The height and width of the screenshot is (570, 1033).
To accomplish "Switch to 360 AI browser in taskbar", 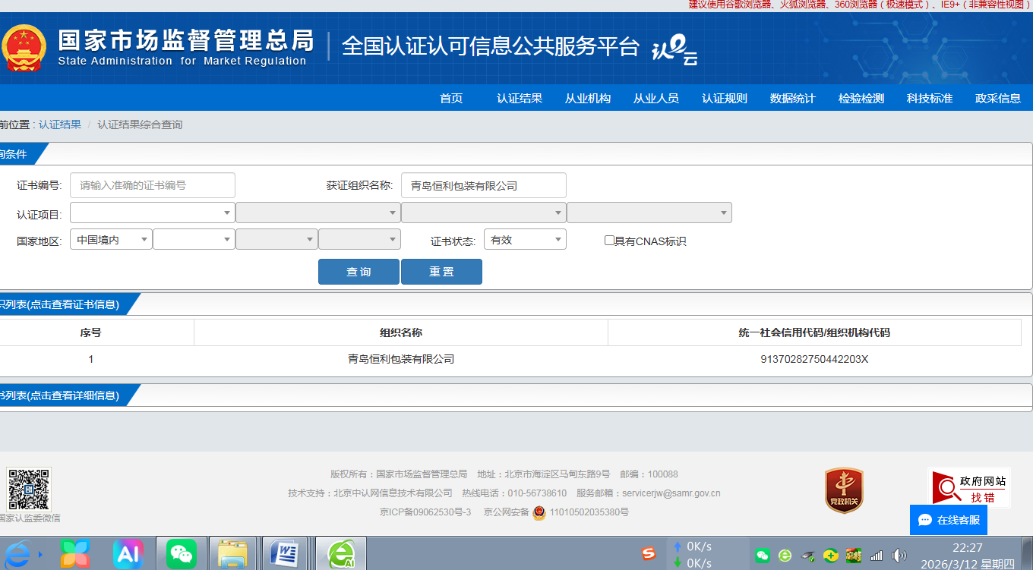I will pyautogui.click(x=341, y=554).
